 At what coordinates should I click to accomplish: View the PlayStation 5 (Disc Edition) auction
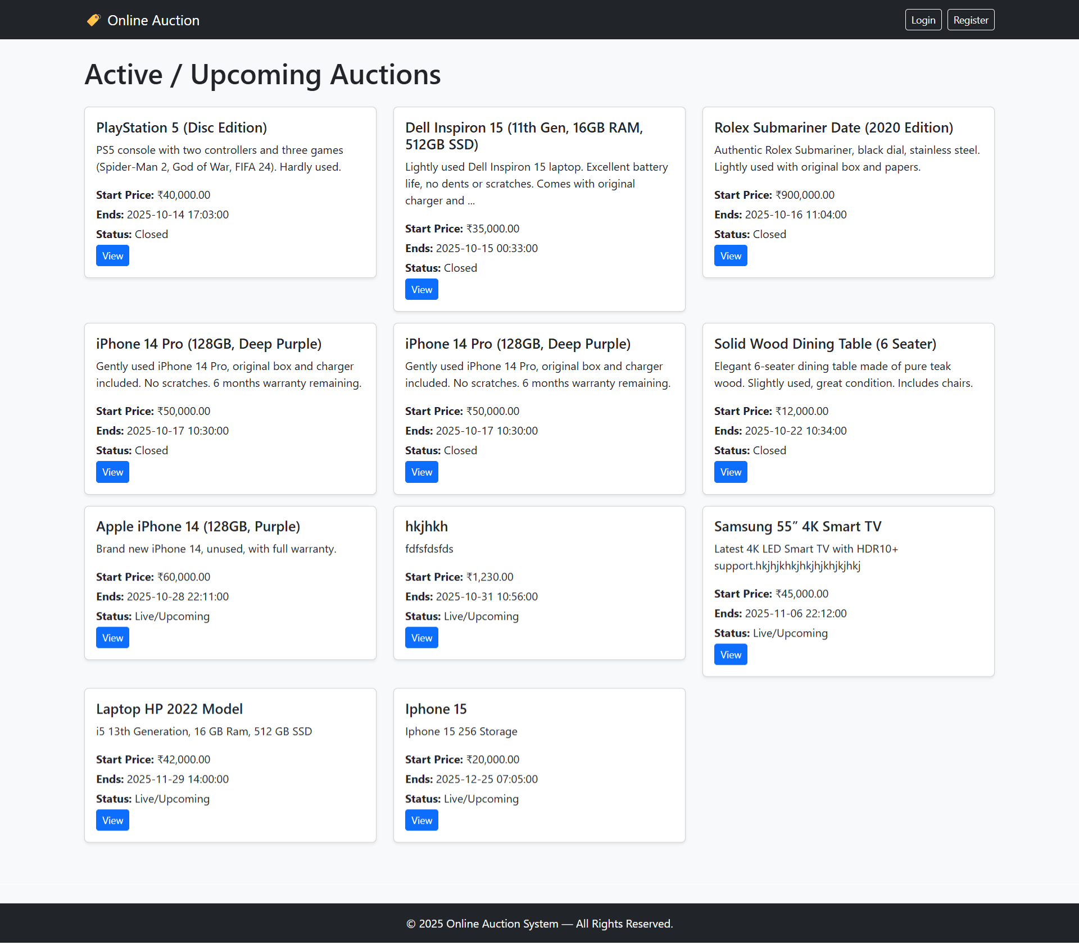(x=112, y=255)
